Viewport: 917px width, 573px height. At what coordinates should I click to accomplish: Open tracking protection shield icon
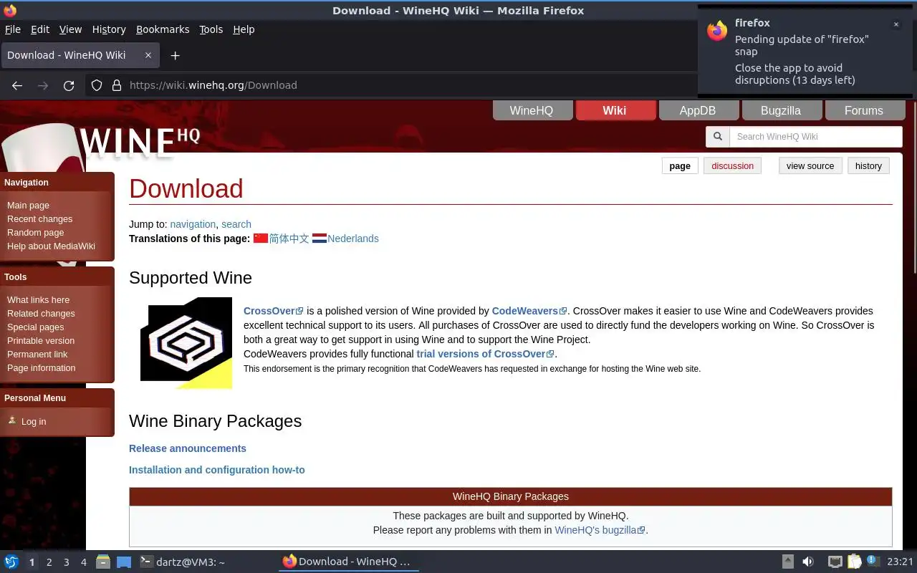(97, 85)
